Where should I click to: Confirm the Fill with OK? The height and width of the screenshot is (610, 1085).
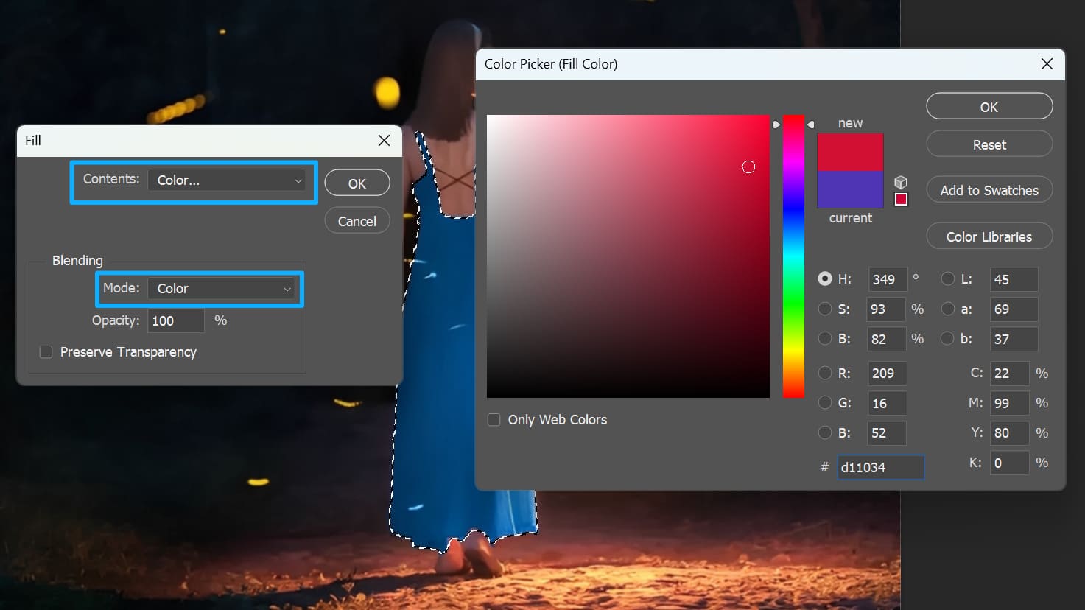pos(357,182)
